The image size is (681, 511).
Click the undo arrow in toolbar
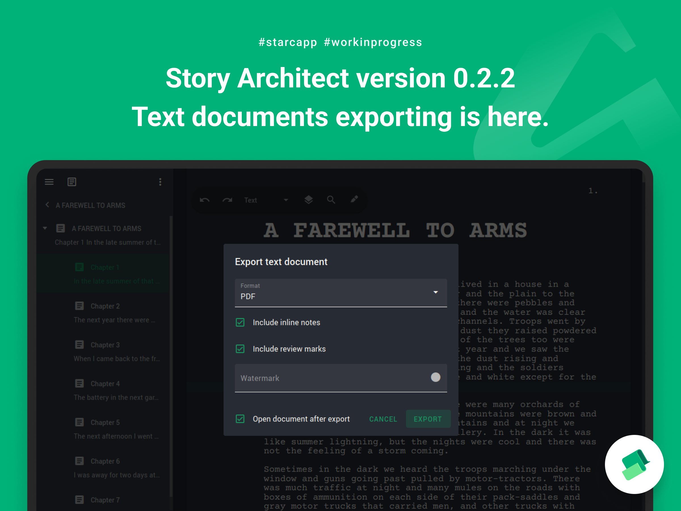point(205,200)
